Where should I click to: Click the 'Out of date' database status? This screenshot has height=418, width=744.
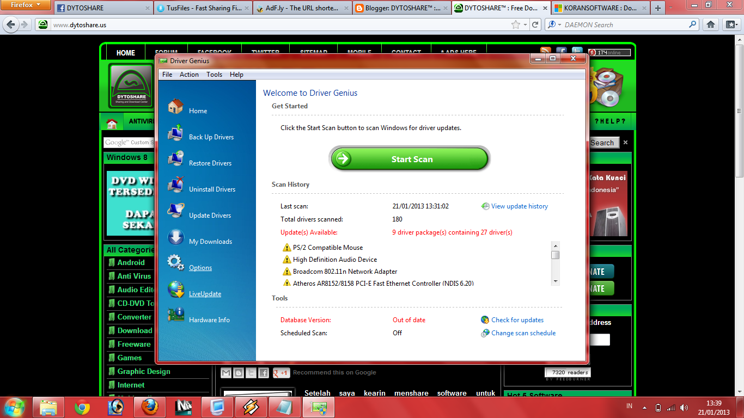(409, 320)
